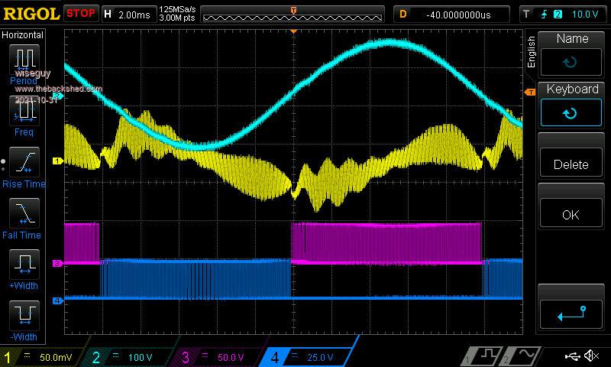Unmute the speaker sound icon
The width and height of the screenshot is (611, 367).
(x=591, y=356)
